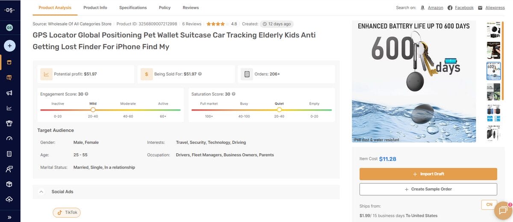
Task: Switch to the Specifications tab
Action: tap(133, 8)
